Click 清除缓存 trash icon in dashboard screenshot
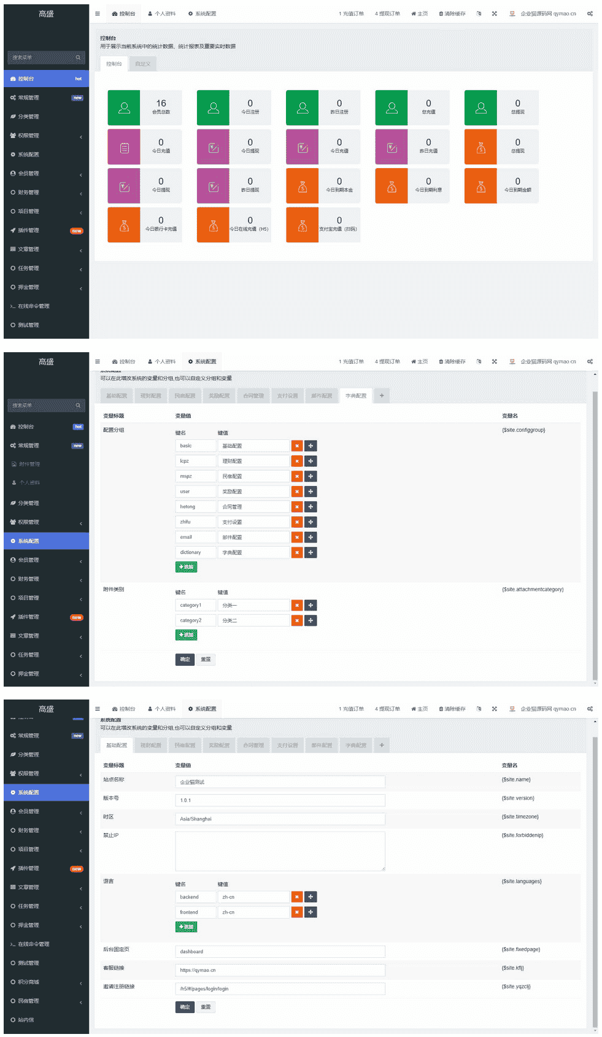 click(x=452, y=13)
